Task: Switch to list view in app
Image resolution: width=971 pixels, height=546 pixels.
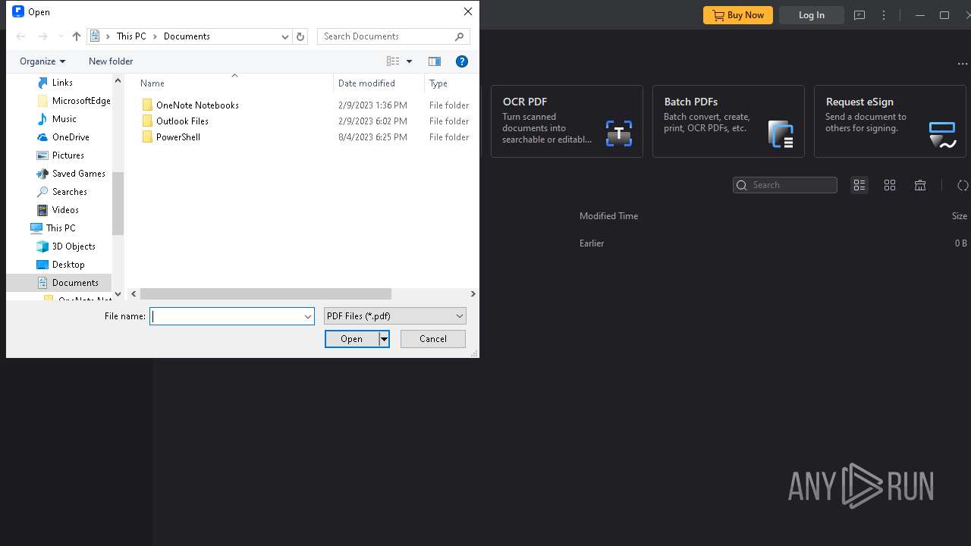Action: 859,185
